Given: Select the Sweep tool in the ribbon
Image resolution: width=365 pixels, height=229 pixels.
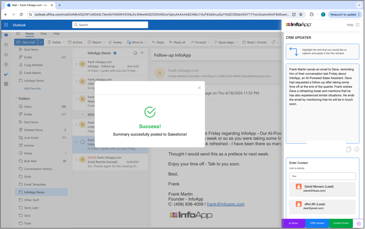Looking at the screenshot, I should (115, 42).
